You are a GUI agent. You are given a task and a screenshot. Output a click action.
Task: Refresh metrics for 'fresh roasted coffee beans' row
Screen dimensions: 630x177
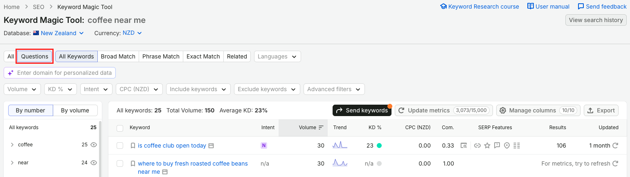(x=615, y=164)
